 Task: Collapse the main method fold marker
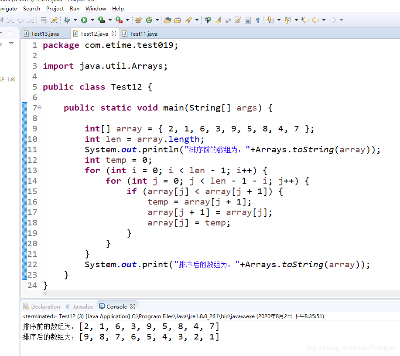[40, 107]
